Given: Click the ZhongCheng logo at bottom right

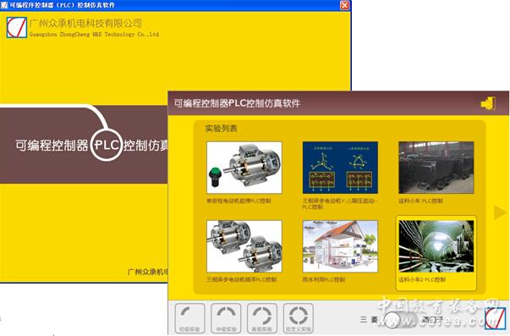Looking at the screenshot, I should tap(496, 318).
